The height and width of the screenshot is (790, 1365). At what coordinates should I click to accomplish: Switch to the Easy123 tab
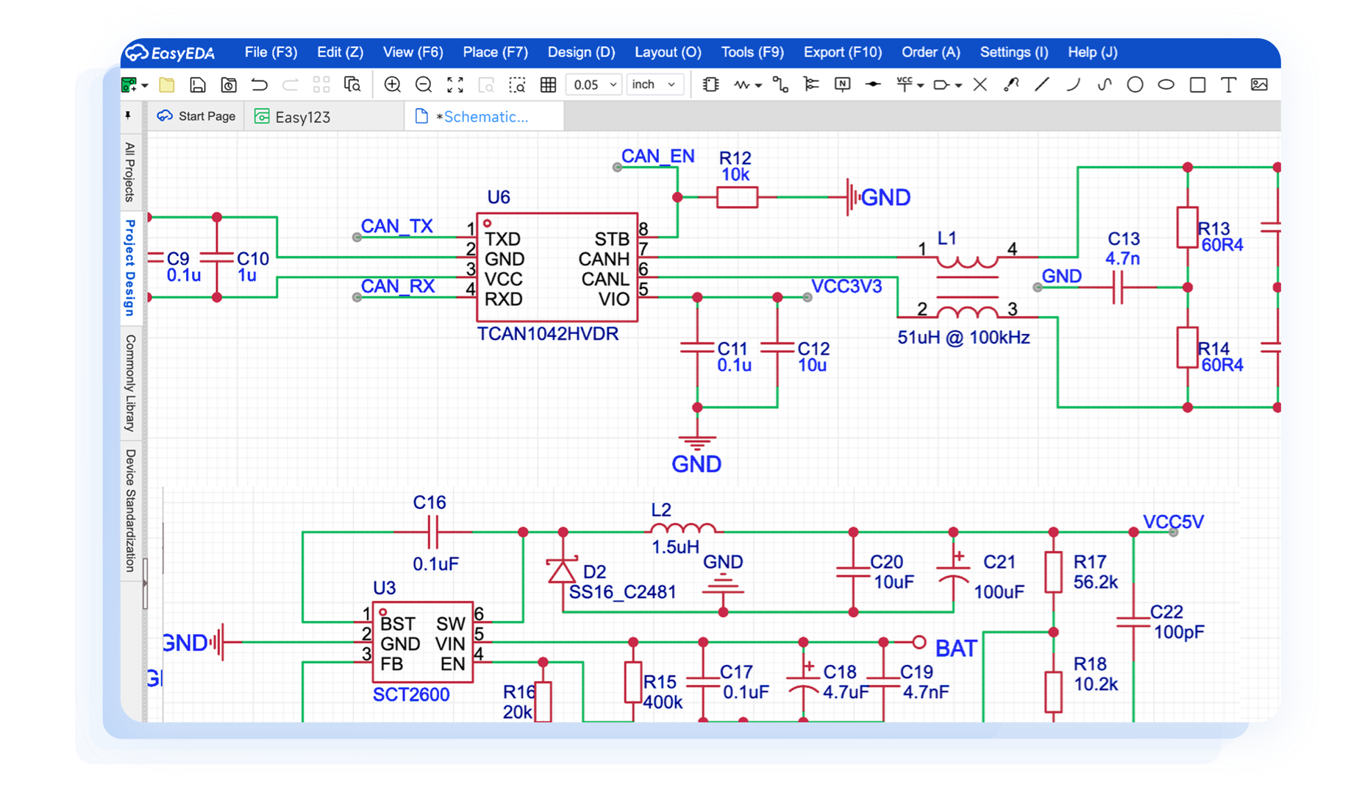[x=293, y=117]
